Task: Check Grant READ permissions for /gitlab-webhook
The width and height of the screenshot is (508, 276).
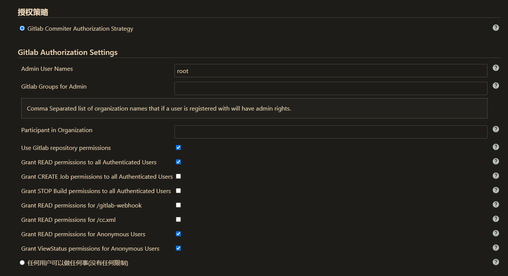Action: (178, 205)
